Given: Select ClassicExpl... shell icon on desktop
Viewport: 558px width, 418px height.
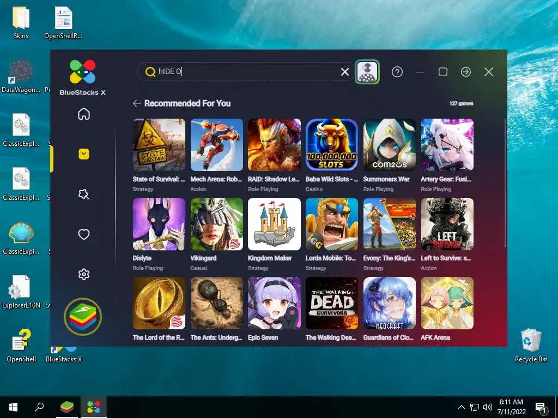Looking at the screenshot, I should click(x=21, y=237).
